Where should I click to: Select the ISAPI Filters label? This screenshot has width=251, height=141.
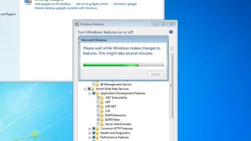[x=113, y=119]
